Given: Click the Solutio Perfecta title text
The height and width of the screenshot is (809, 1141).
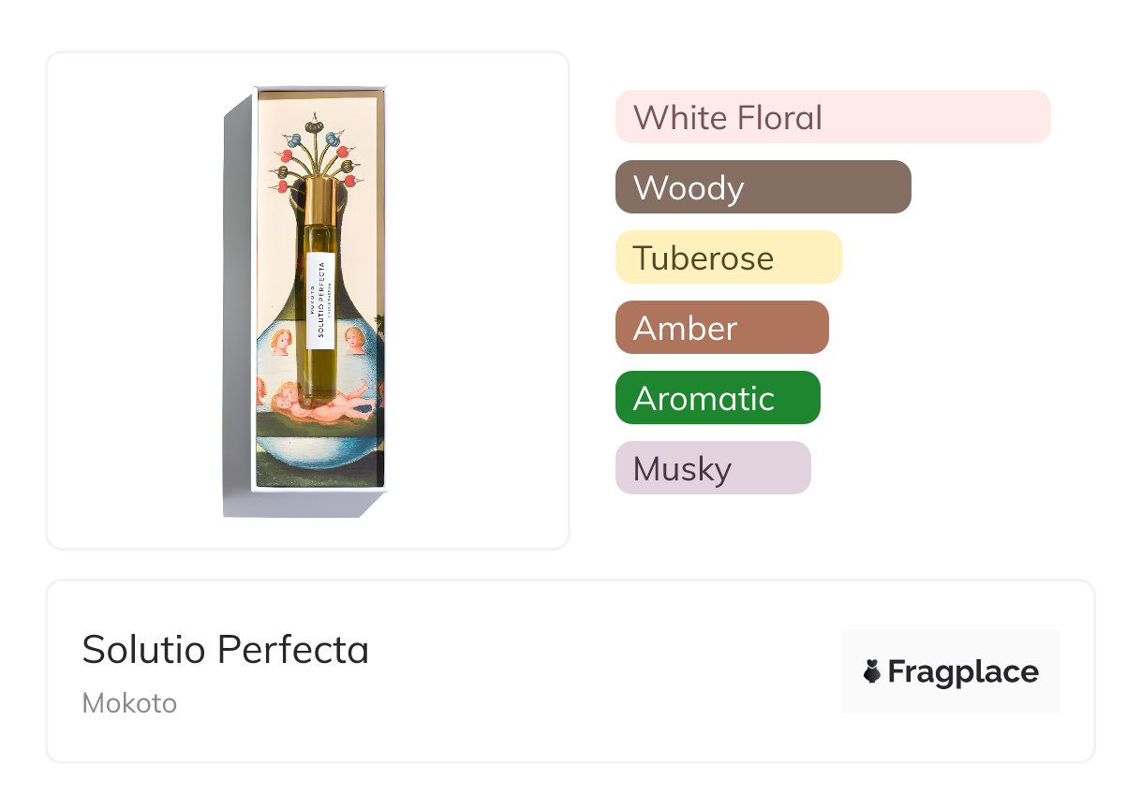Looking at the screenshot, I should [x=226, y=650].
